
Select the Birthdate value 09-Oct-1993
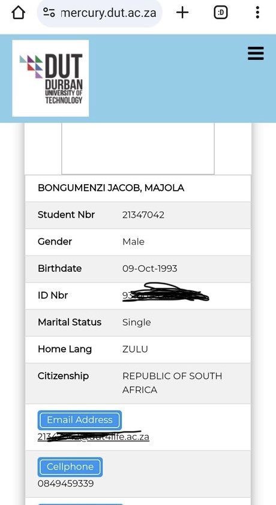click(x=150, y=269)
